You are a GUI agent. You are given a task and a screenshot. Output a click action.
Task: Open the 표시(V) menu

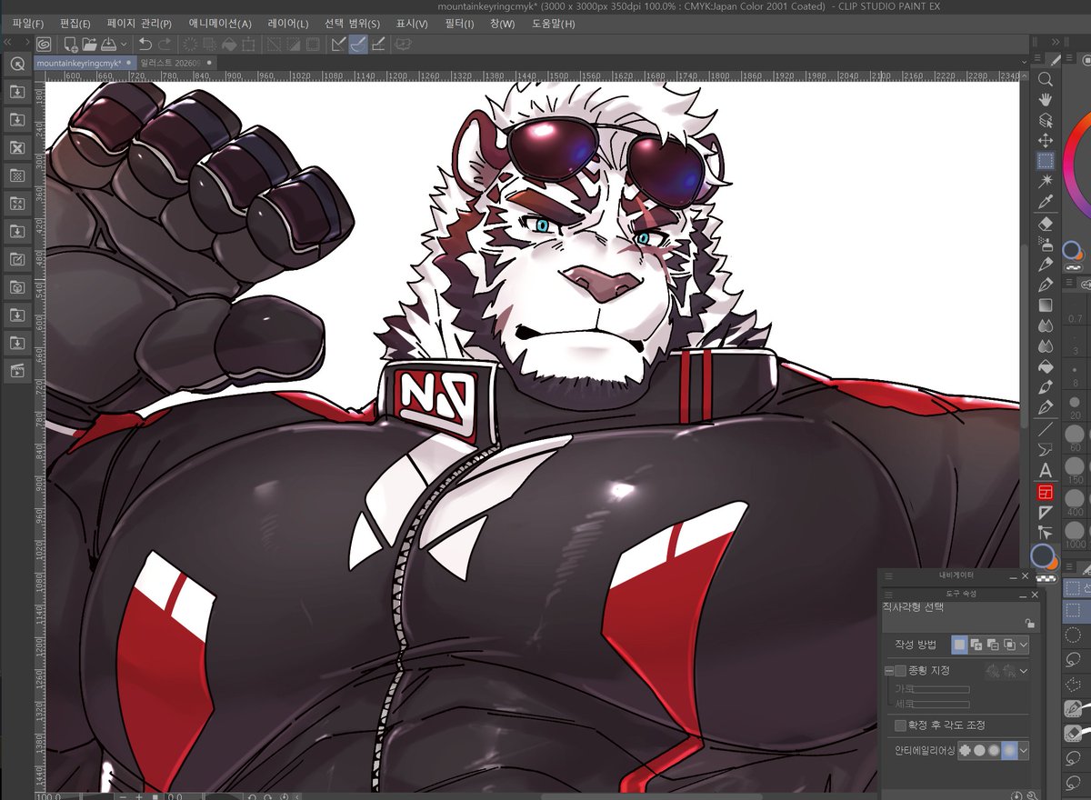(x=412, y=23)
